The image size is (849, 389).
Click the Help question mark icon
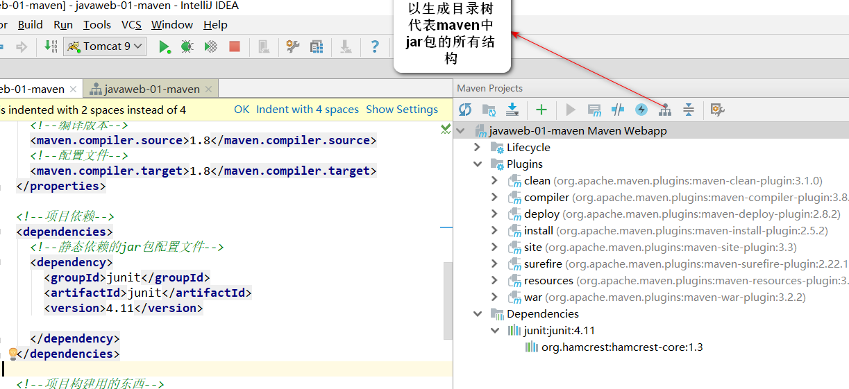click(375, 46)
